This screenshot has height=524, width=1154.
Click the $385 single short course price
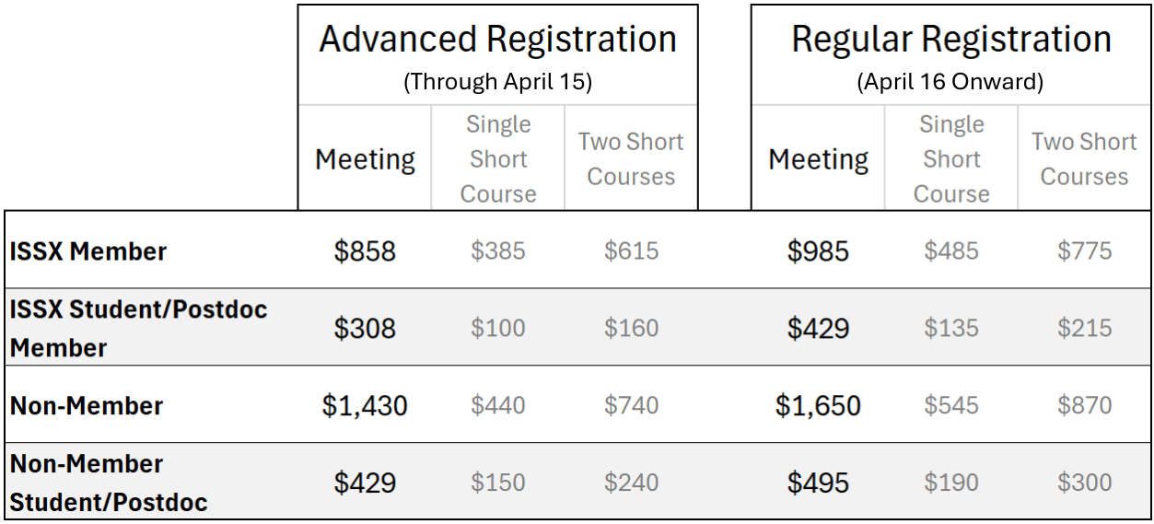click(x=498, y=250)
